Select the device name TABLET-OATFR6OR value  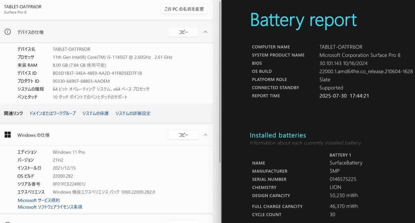72,49
